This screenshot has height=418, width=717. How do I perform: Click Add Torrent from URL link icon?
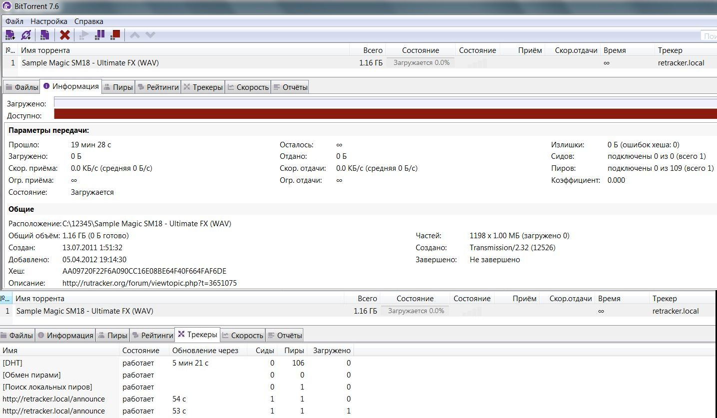pyautogui.click(x=26, y=35)
